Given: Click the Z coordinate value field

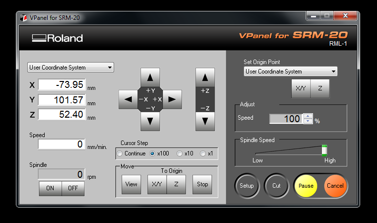Looking at the screenshot, I should (x=62, y=114).
